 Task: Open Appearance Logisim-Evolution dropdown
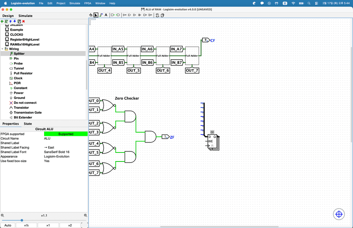[65, 156]
